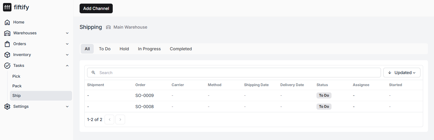
Task: Expand the Orders menu chevron
Action: [67, 44]
